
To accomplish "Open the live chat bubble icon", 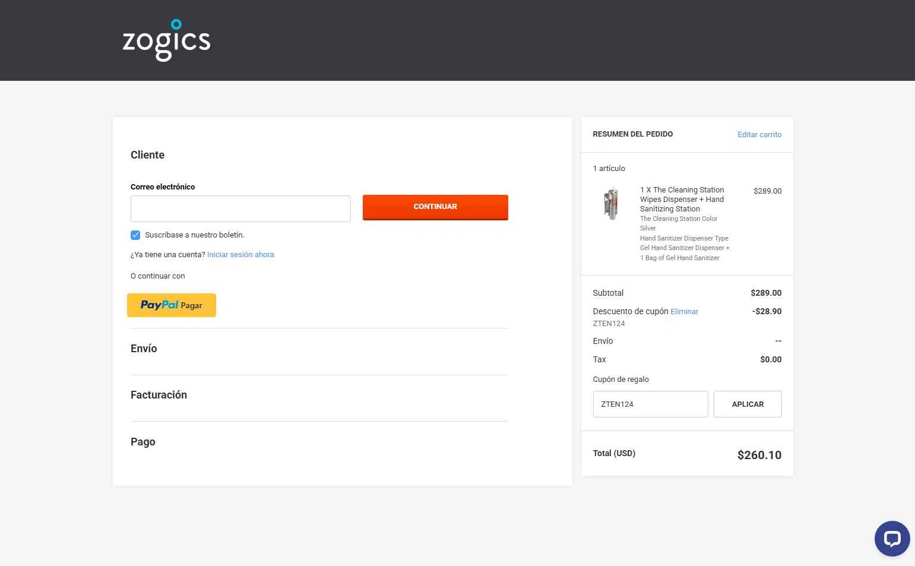I will pos(892,539).
